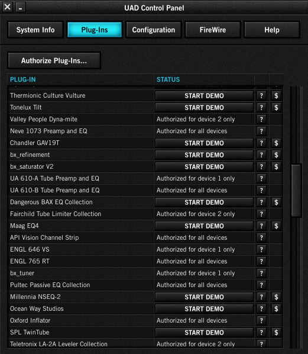This screenshot has height=354, width=308.
Task: Select the Valley People Dyna-mite name
Action: pyautogui.click(x=44, y=119)
